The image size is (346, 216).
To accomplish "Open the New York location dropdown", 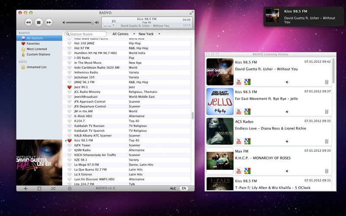I will pyautogui.click(x=149, y=34).
